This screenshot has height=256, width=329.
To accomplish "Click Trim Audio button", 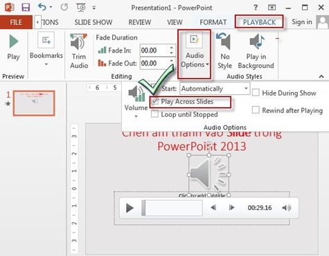I will [x=79, y=51].
